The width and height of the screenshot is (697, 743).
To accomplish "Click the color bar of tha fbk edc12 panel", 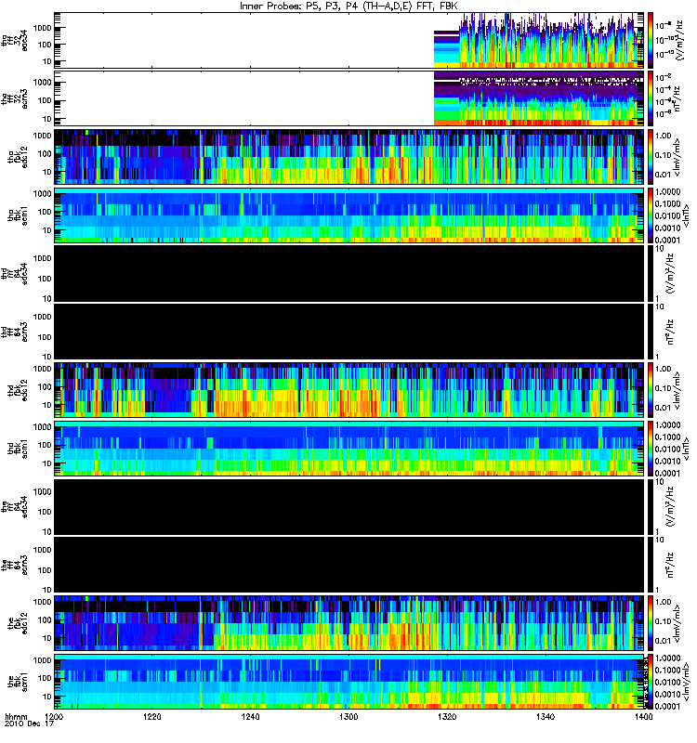I will (x=651, y=157).
